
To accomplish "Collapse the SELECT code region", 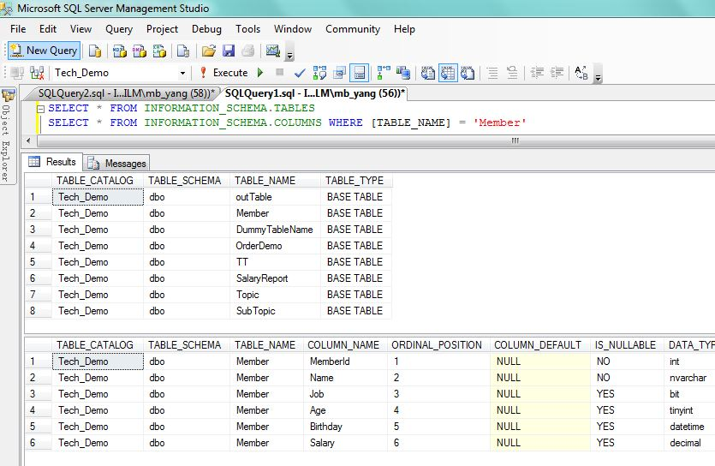I will click(40, 109).
